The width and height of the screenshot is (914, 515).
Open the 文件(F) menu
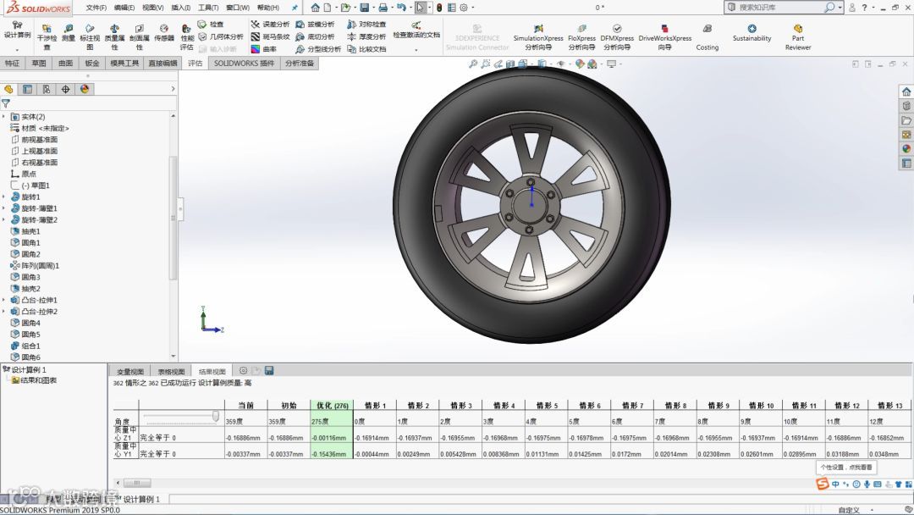click(96, 8)
